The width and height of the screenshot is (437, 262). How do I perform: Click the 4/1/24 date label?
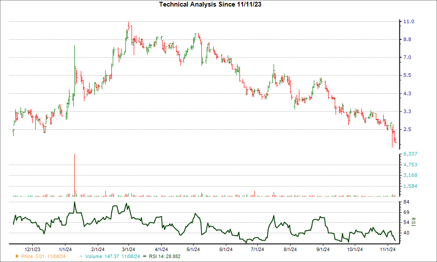tap(161, 249)
